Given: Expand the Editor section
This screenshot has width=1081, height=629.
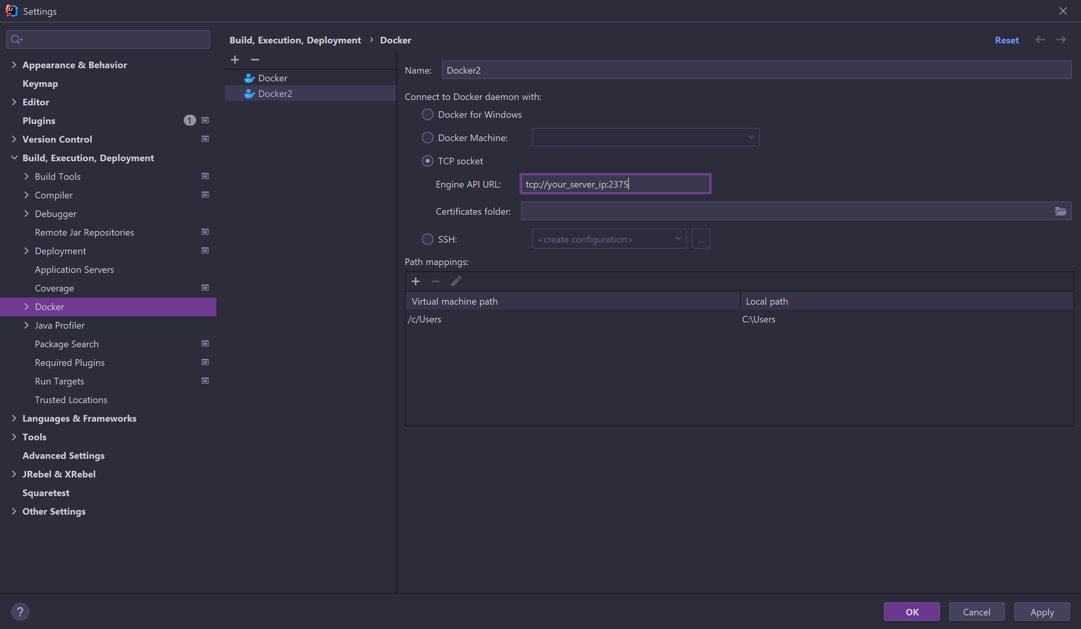Looking at the screenshot, I should tap(14, 102).
